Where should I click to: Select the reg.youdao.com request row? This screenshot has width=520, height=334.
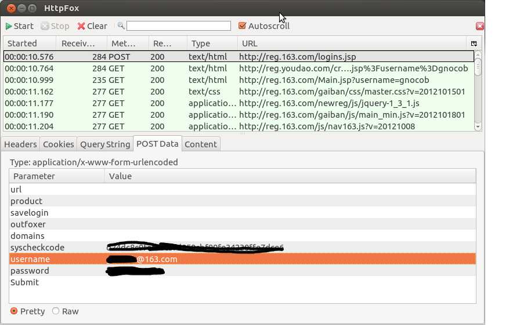pyautogui.click(x=239, y=68)
